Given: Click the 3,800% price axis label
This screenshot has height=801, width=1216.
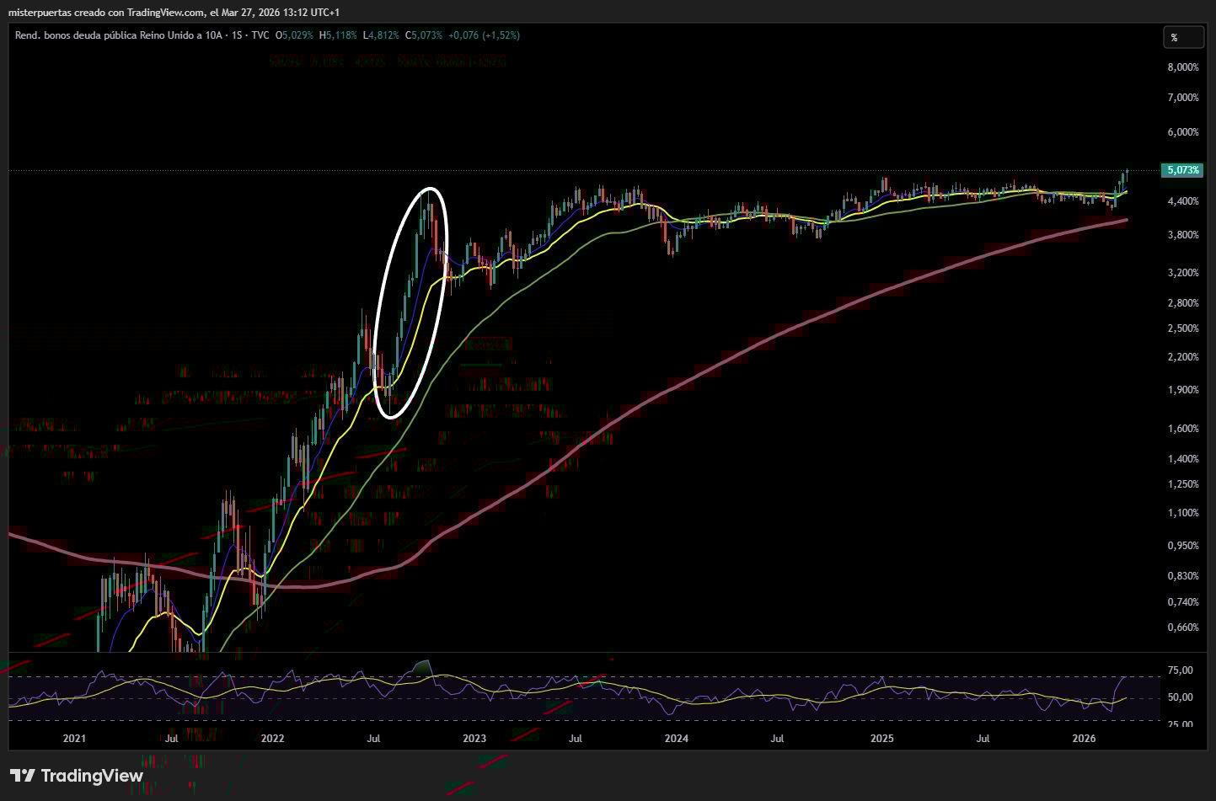Looking at the screenshot, I should tap(1183, 235).
